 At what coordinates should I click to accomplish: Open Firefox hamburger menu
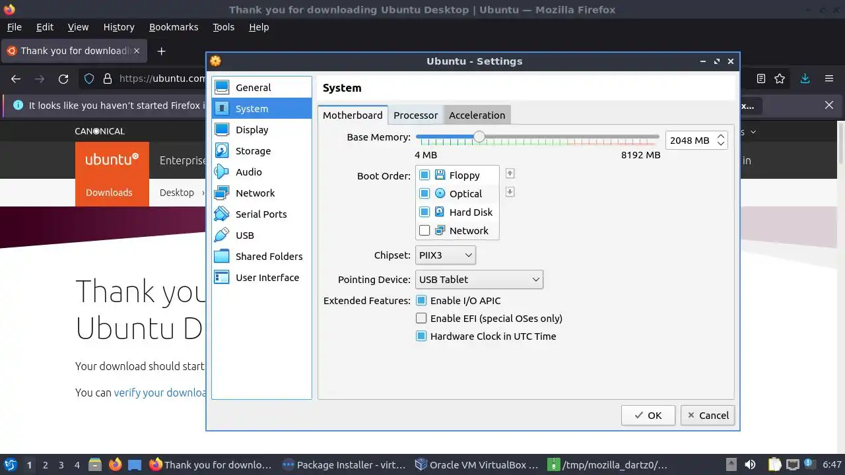[829, 79]
